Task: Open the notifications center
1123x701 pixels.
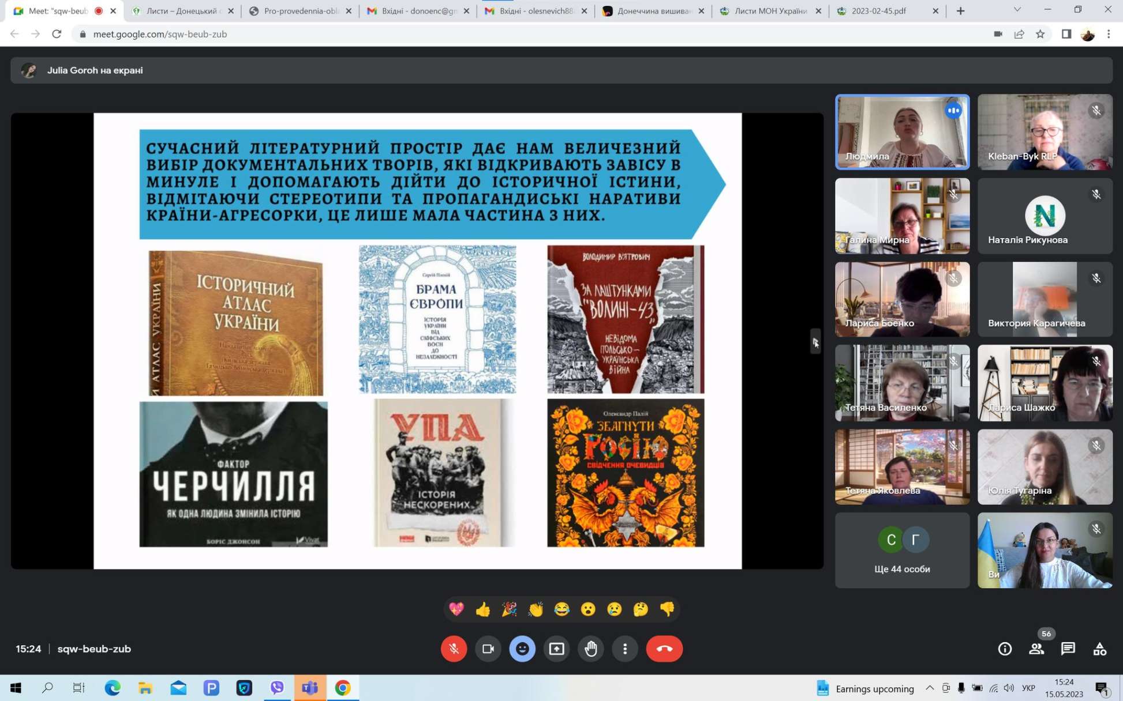Action: [1103, 688]
